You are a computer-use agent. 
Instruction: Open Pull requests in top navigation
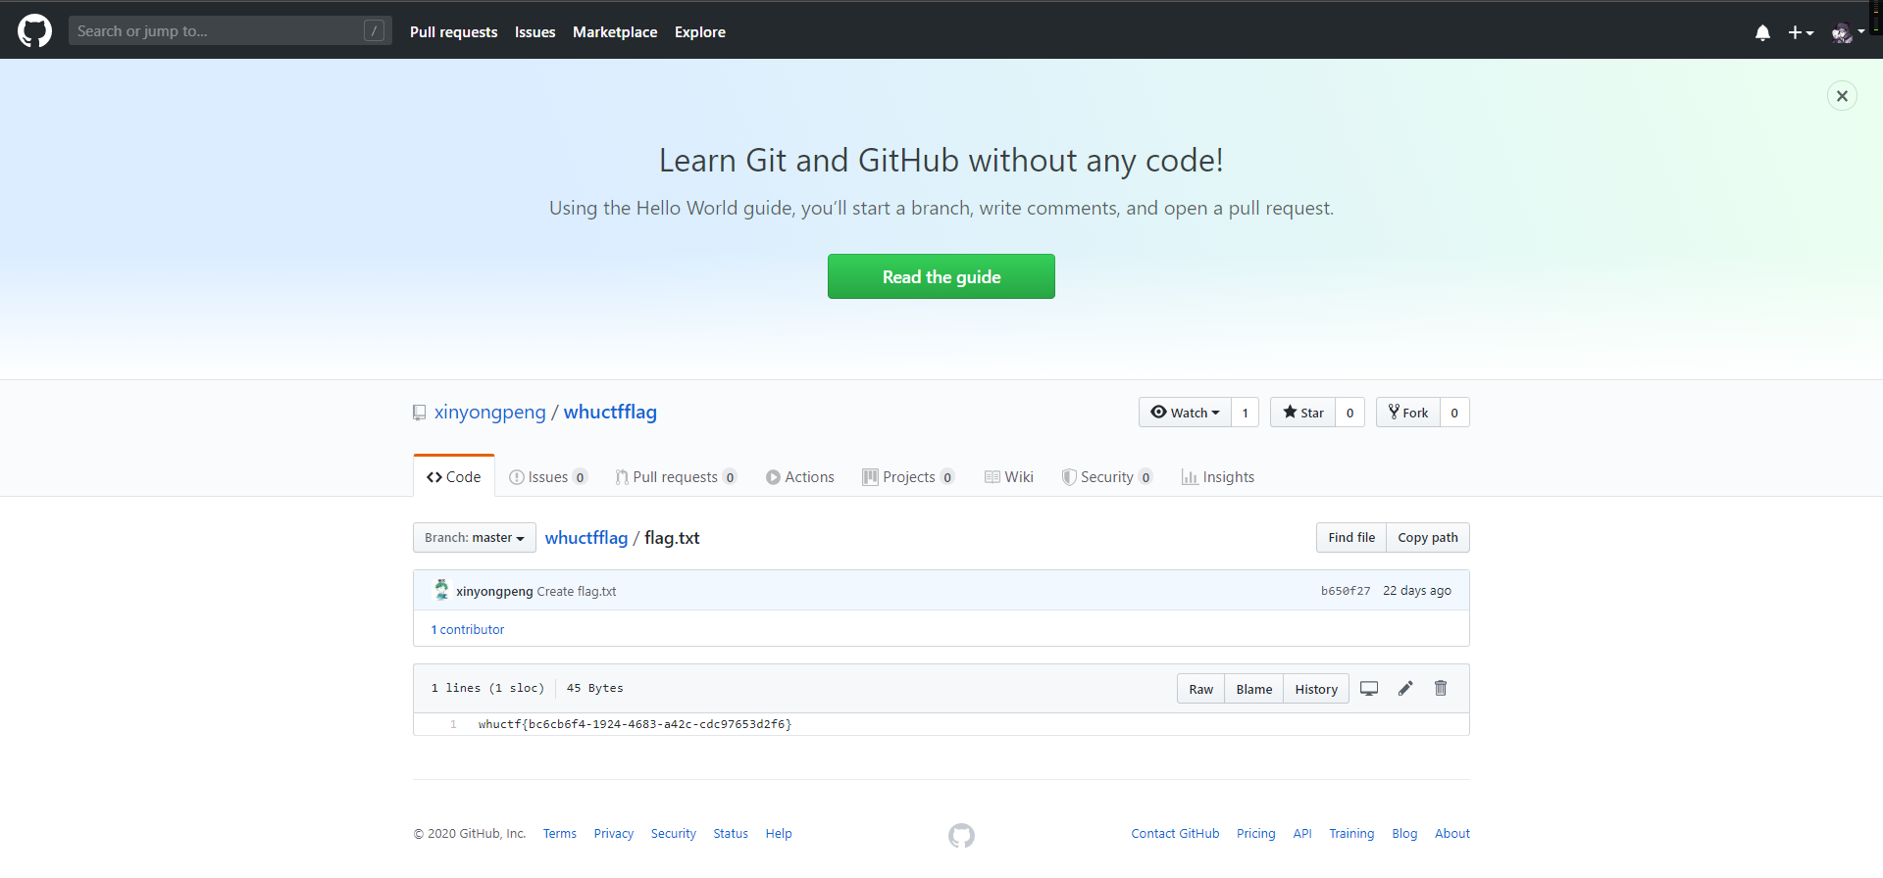453,32
